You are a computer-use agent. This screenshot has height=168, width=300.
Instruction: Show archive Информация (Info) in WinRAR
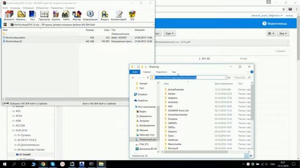pyautogui.click(x=90, y=15)
